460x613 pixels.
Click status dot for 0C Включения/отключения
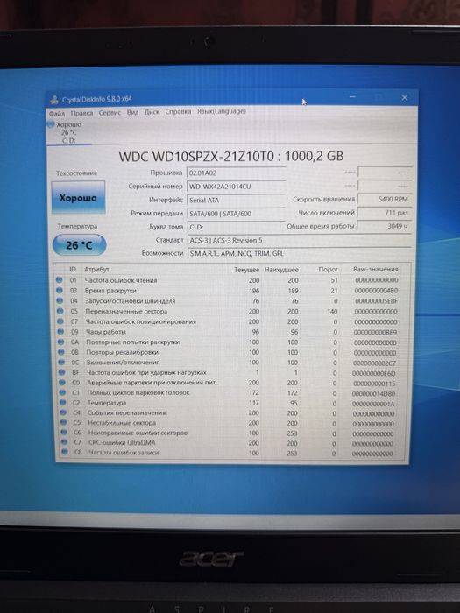(x=61, y=362)
